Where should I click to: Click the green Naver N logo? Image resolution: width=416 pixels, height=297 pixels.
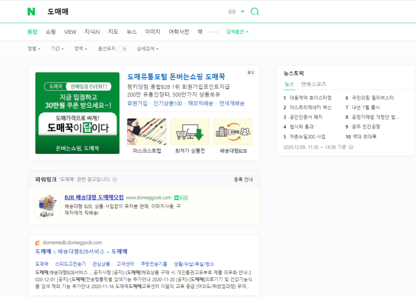pyautogui.click(x=31, y=12)
